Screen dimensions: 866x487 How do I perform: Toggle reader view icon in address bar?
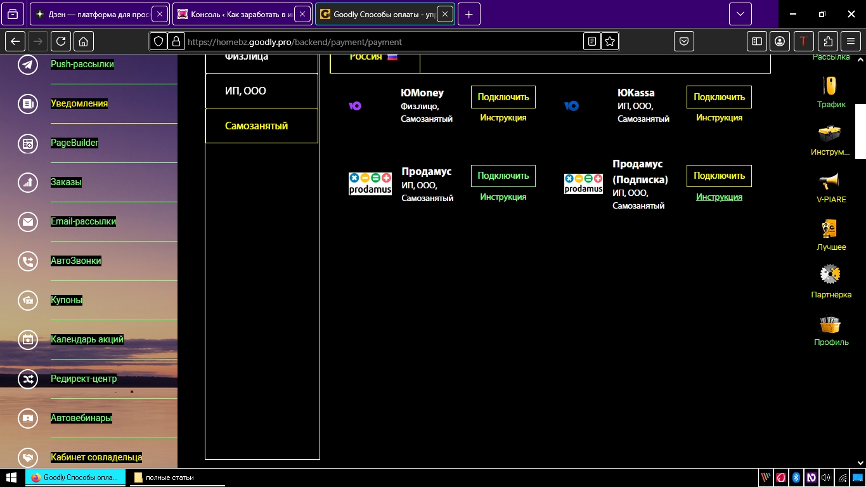pyautogui.click(x=592, y=41)
